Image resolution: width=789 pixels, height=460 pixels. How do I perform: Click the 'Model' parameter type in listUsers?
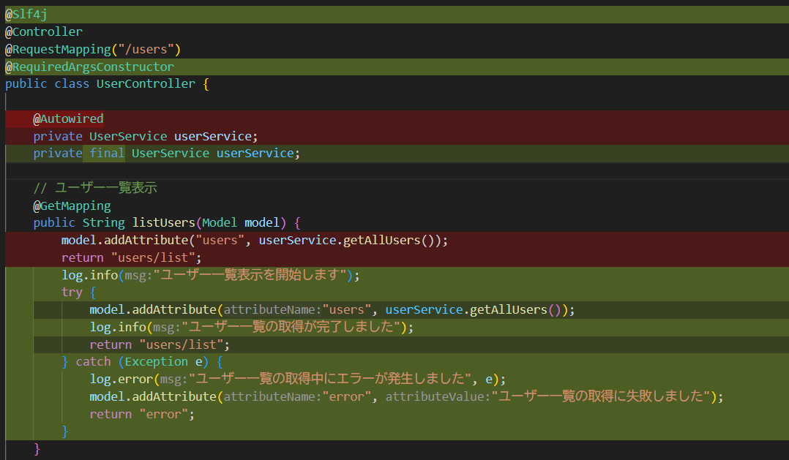pos(220,223)
